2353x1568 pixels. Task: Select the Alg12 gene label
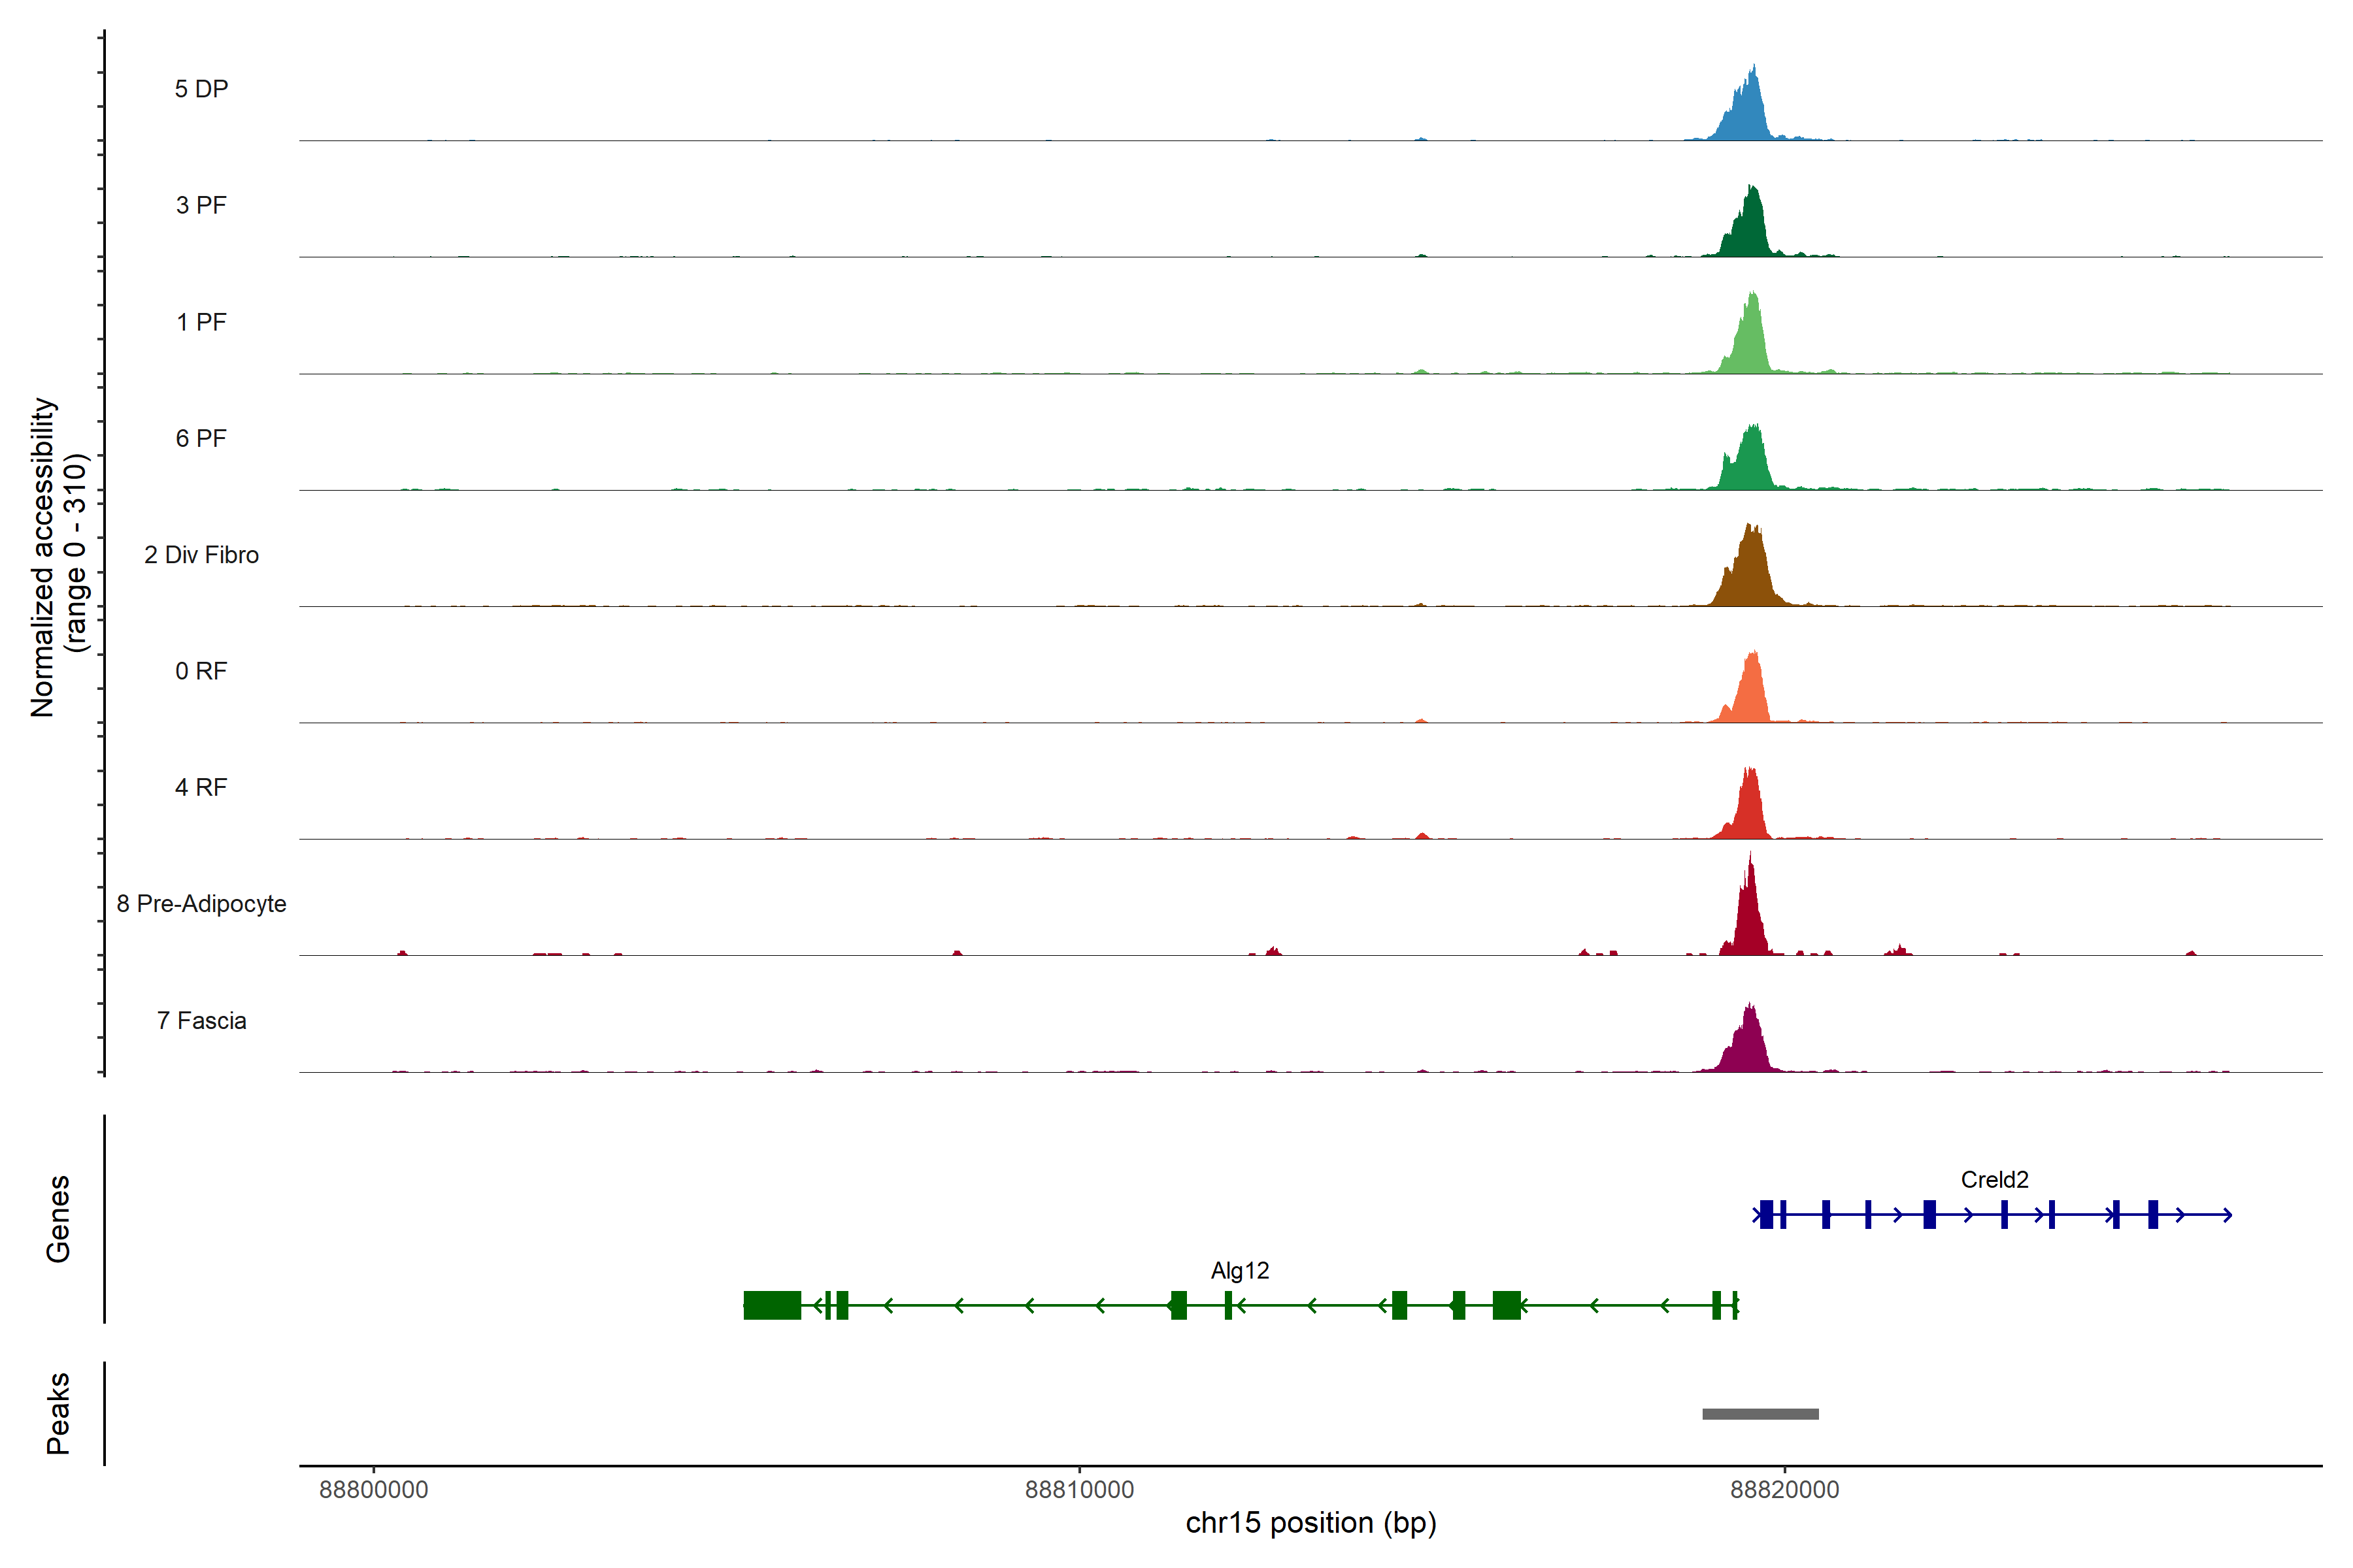1239,1271
